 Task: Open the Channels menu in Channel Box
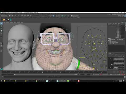110,24
